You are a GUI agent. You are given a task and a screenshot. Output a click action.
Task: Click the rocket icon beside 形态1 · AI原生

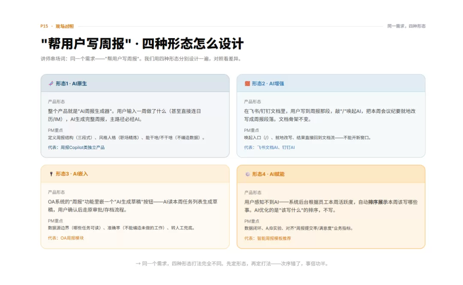(51, 84)
